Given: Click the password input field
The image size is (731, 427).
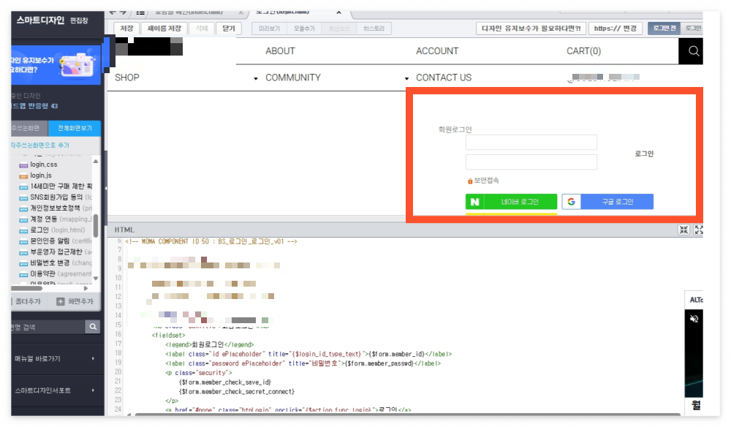Looking at the screenshot, I should (x=531, y=162).
